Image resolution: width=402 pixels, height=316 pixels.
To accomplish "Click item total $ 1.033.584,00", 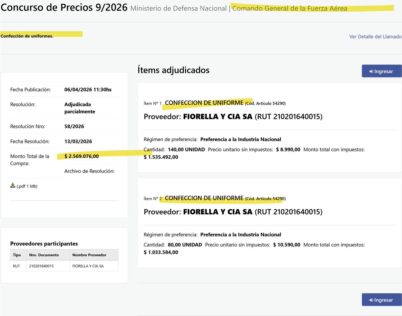I will coord(161,252).
